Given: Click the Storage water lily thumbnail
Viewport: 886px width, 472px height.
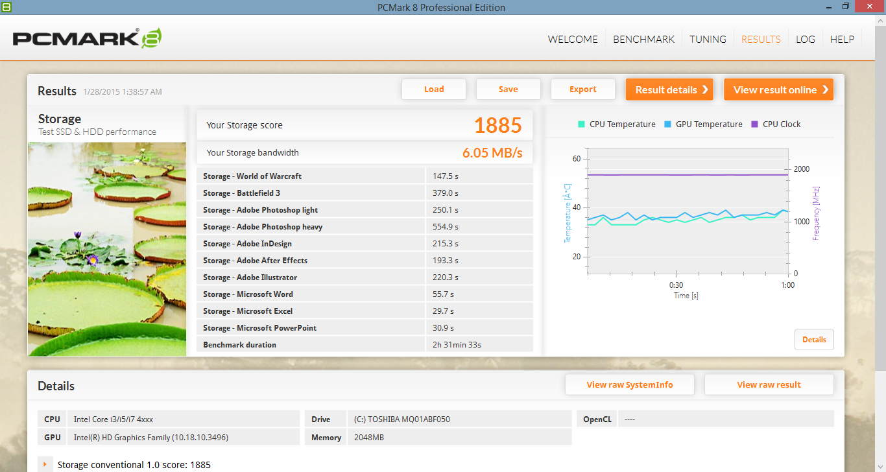Looking at the screenshot, I should 107,249.
